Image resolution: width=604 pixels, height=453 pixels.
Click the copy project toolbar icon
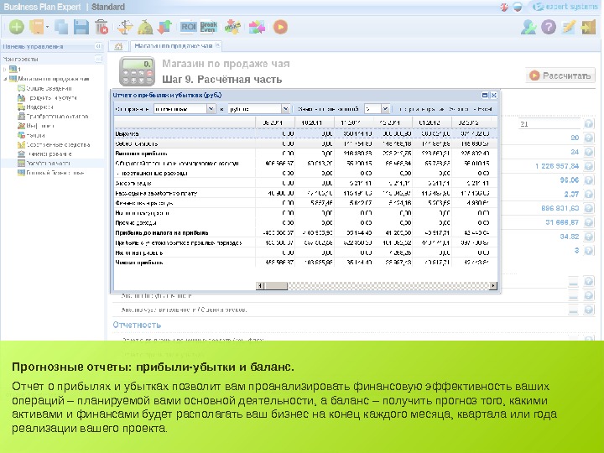coord(61,27)
